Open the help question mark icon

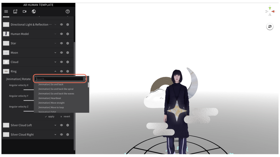(68, 11)
